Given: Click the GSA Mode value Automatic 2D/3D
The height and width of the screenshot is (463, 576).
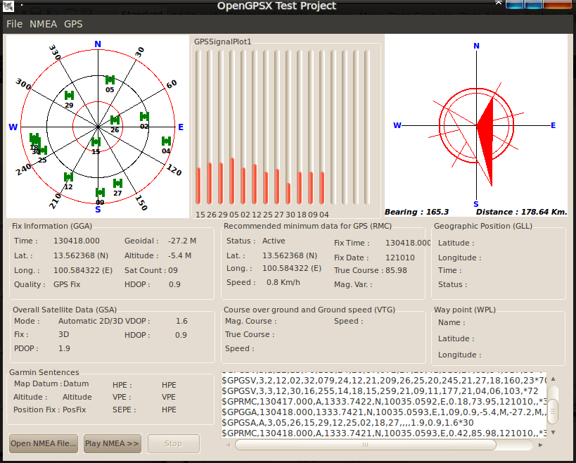Looking at the screenshot, I should [91, 321].
